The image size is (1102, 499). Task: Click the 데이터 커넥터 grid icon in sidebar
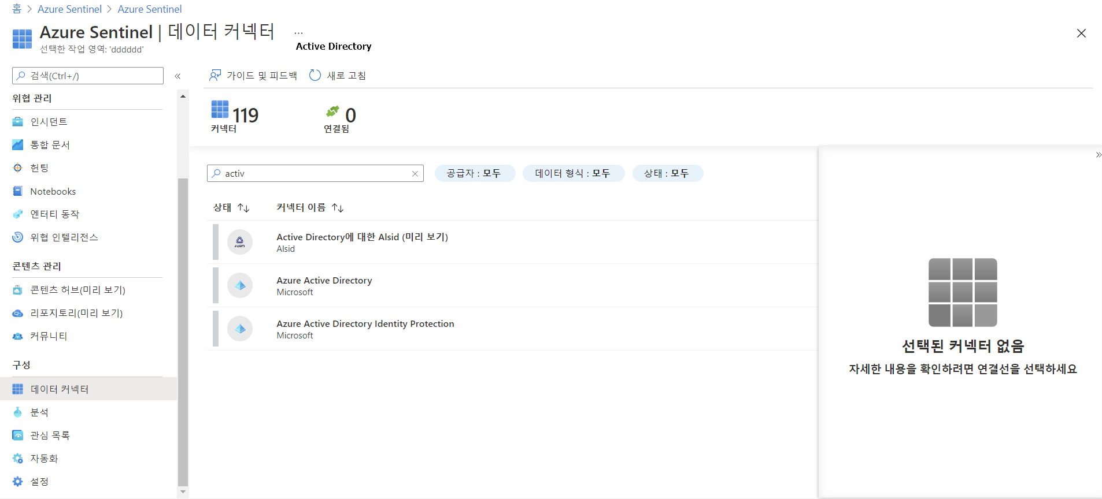click(x=18, y=389)
